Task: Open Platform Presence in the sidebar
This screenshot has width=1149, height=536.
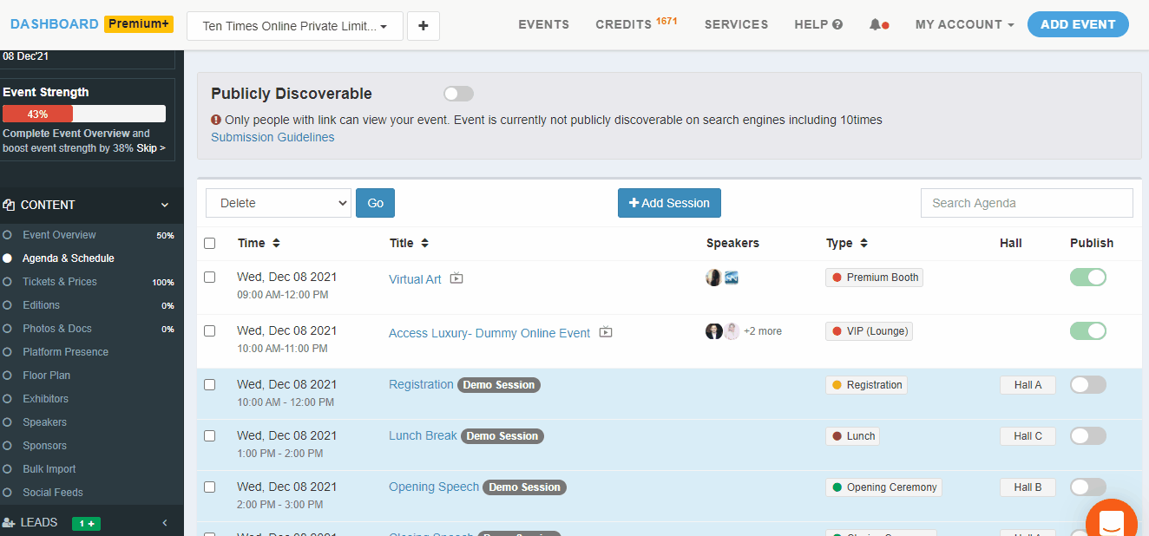Action: (x=66, y=352)
